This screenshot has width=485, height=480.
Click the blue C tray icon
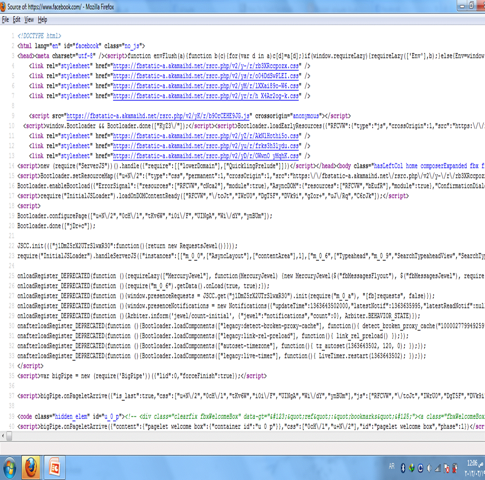420,468
